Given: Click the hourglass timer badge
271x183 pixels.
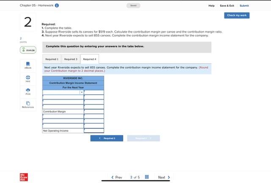Looking at the screenshot, I should (28, 50).
